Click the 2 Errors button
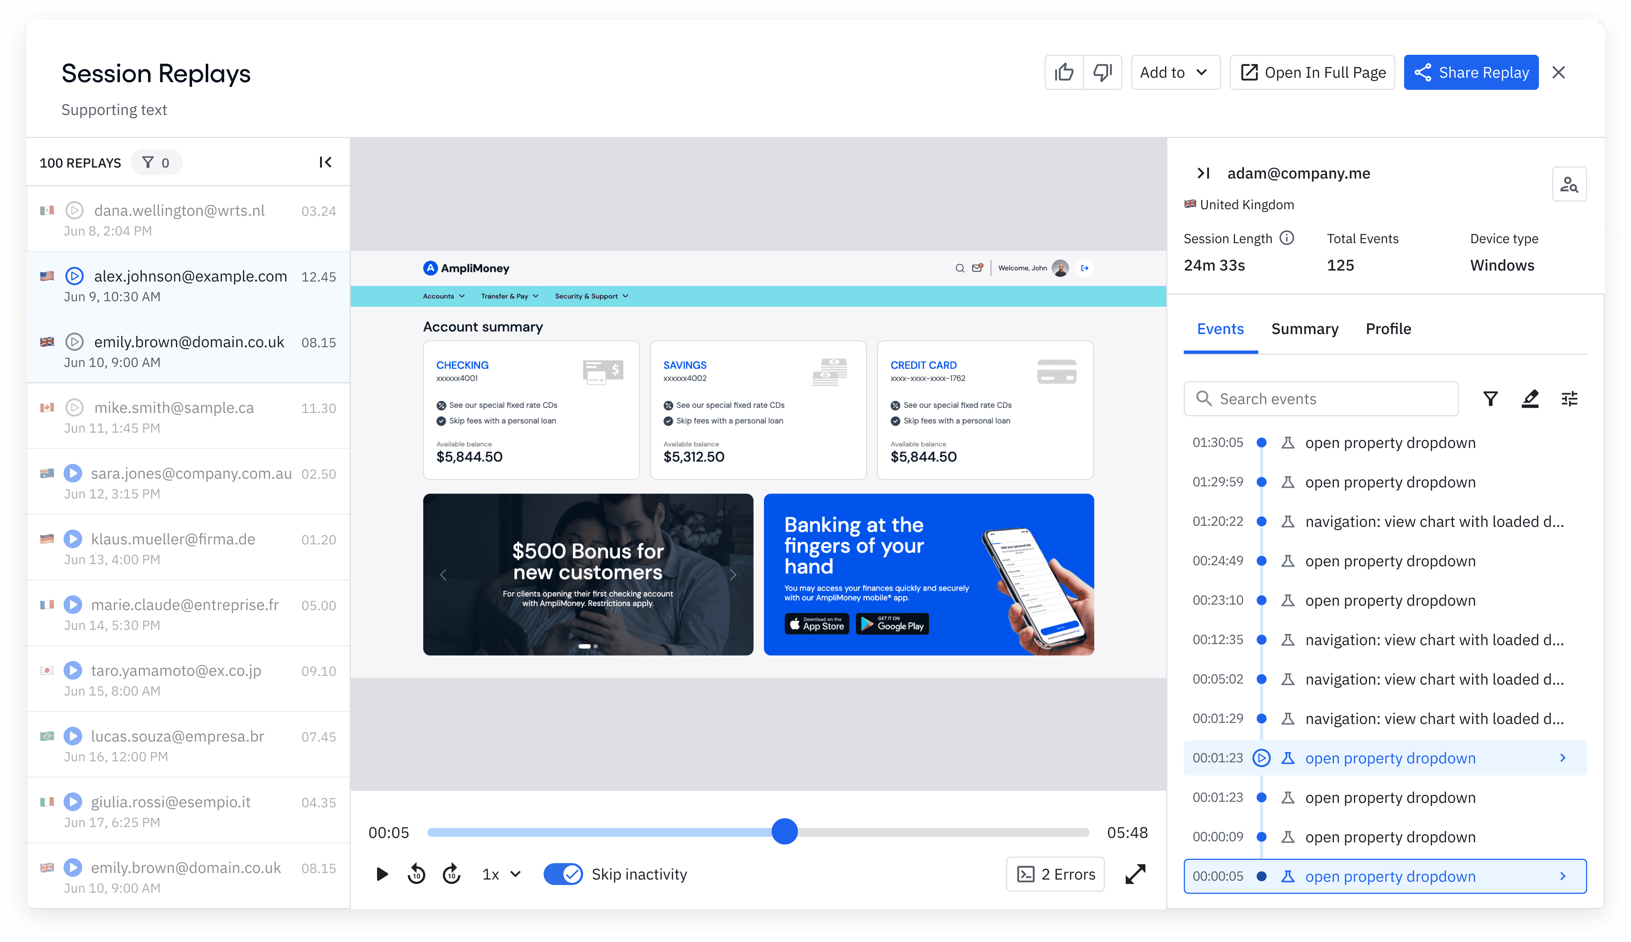This screenshot has width=1631, height=942. click(1055, 874)
